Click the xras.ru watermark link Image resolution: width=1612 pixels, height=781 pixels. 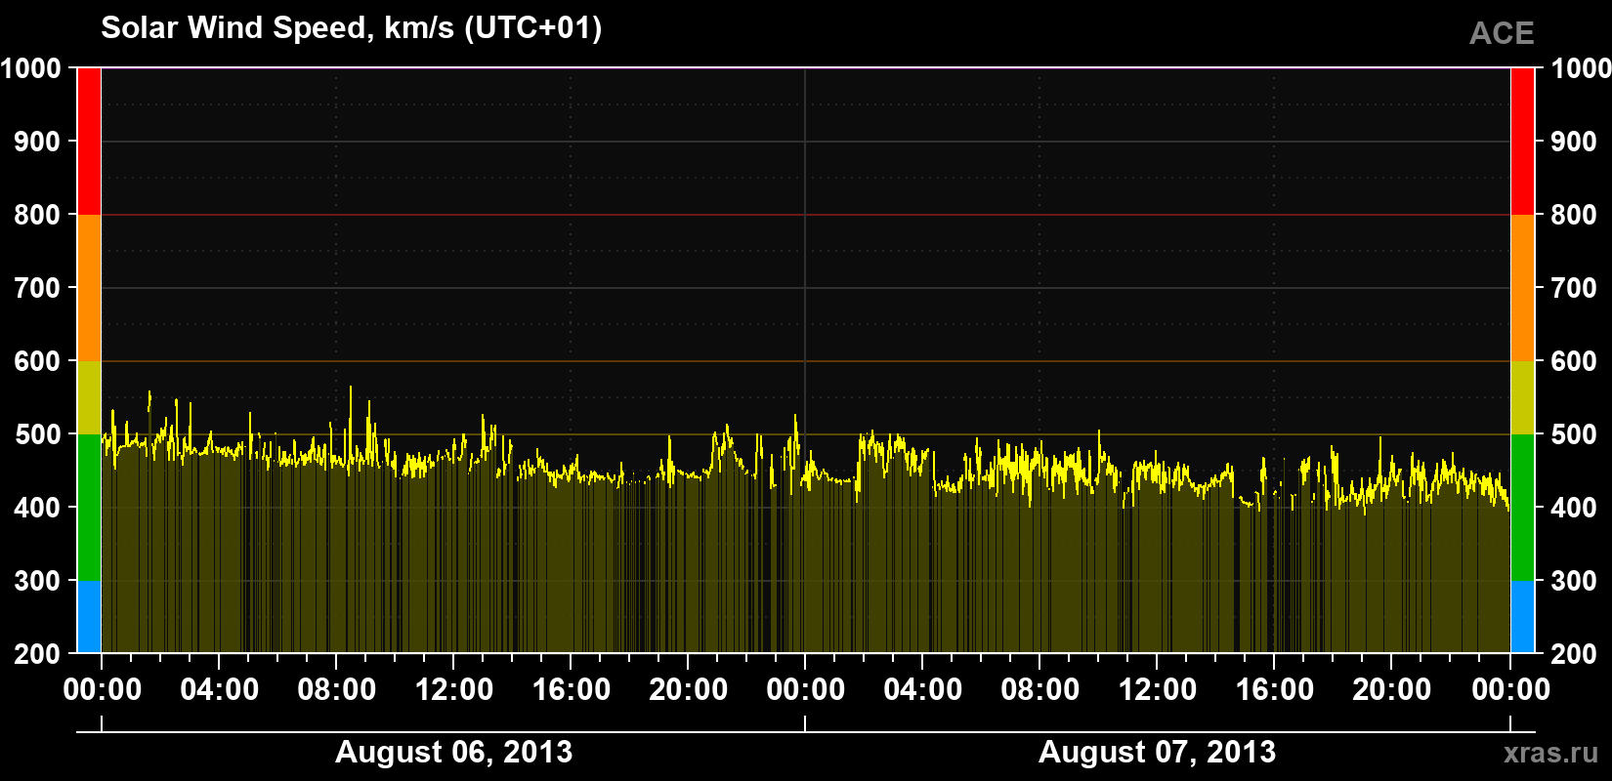pos(1551,753)
